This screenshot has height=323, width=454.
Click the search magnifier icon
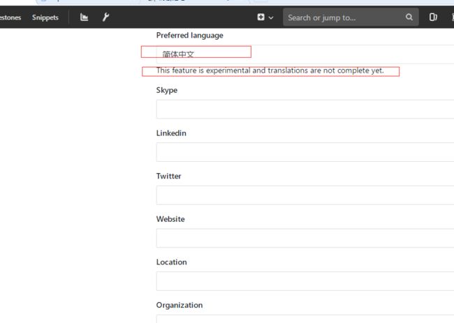[x=409, y=17]
